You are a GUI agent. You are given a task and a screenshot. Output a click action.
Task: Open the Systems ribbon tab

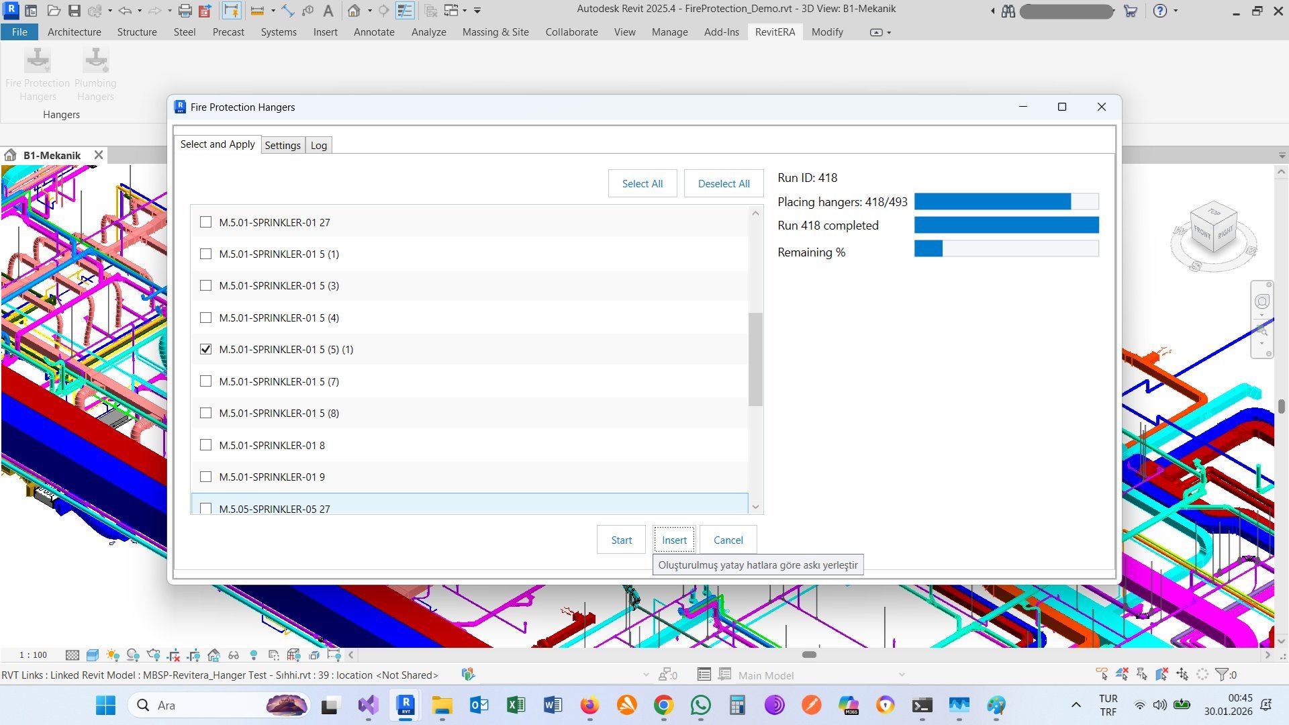(279, 32)
